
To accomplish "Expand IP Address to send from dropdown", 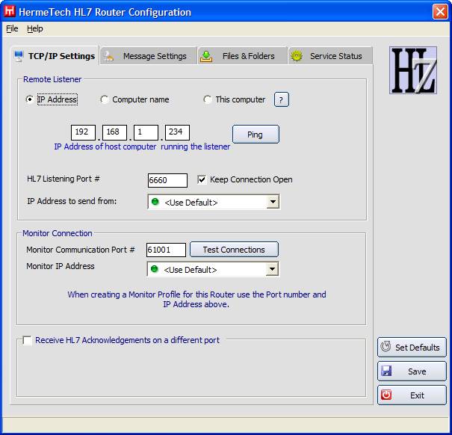I will click(273, 202).
